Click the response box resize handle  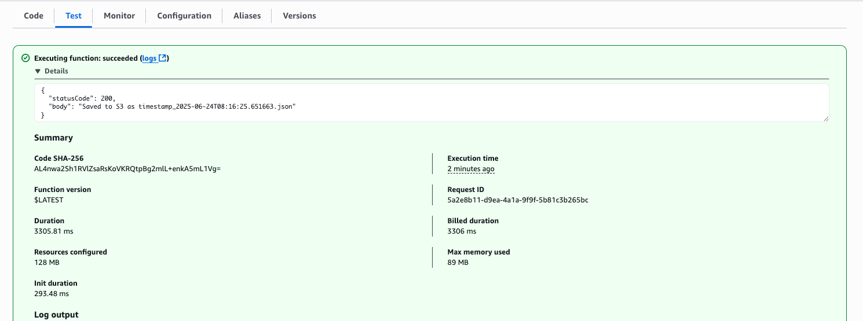coord(825,118)
